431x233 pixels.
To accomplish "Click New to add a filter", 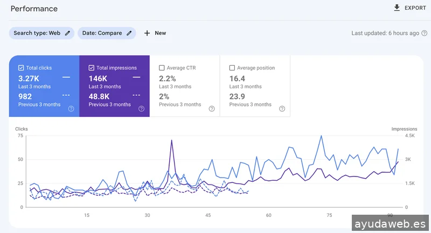I will [x=160, y=33].
